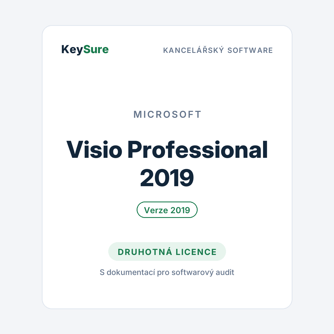
Task: Click the DRUHOTNÁ LICENCE badge
Action: point(167,252)
